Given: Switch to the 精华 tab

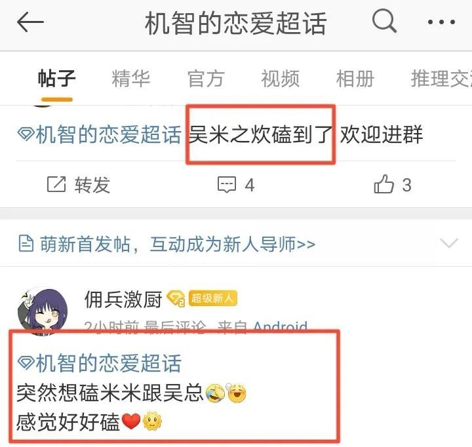Looking at the screenshot, I should 131,79.
